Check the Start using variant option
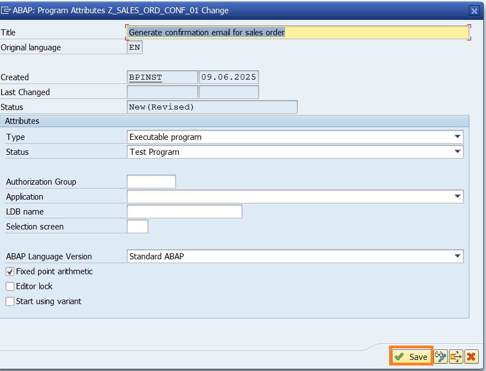Image resolution: width=486 pixels, height=371 pixels. 10,301
